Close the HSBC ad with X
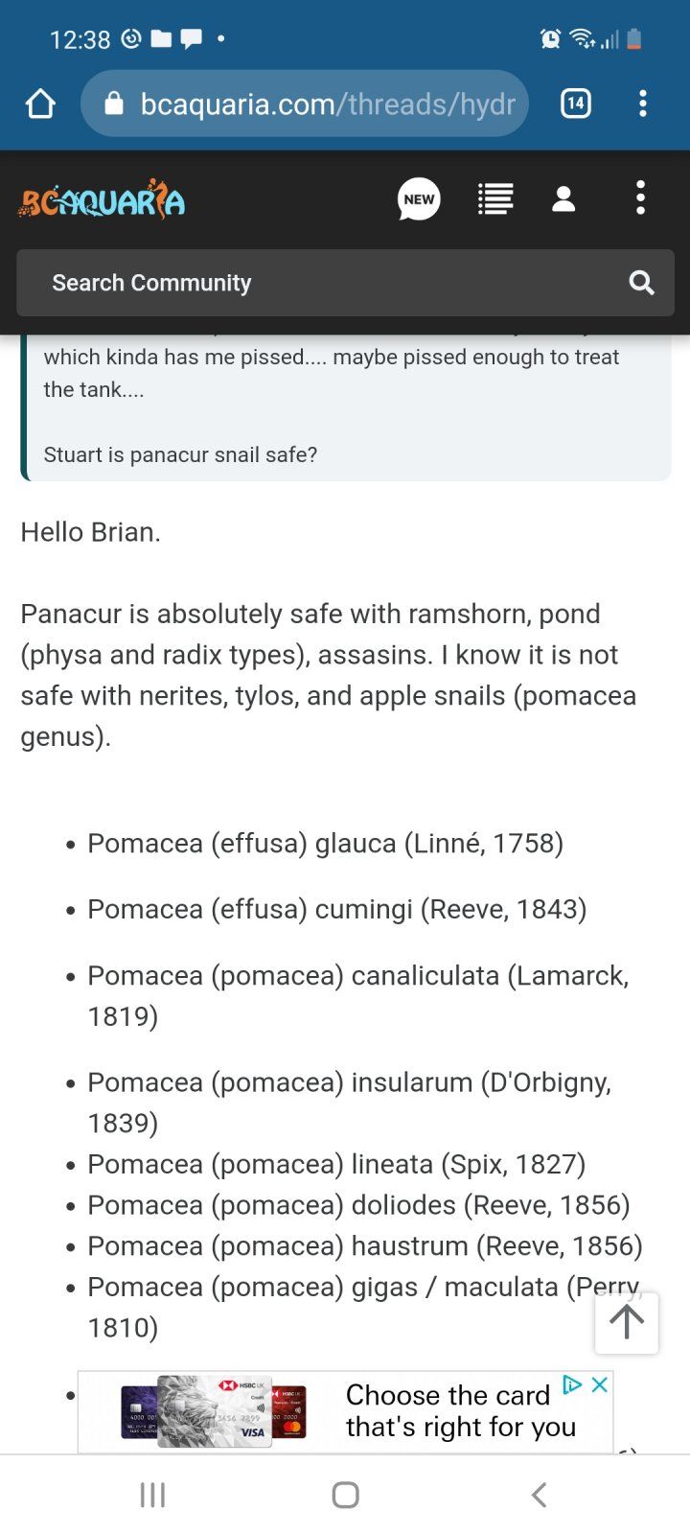690x1534 pixels. coord(600,1384)
